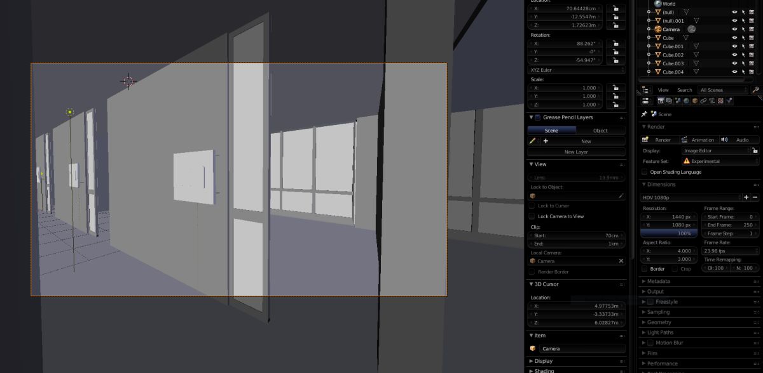763x373 pixels.
Task: Hide Camera object with eye icon
Action: pos(734,29)
